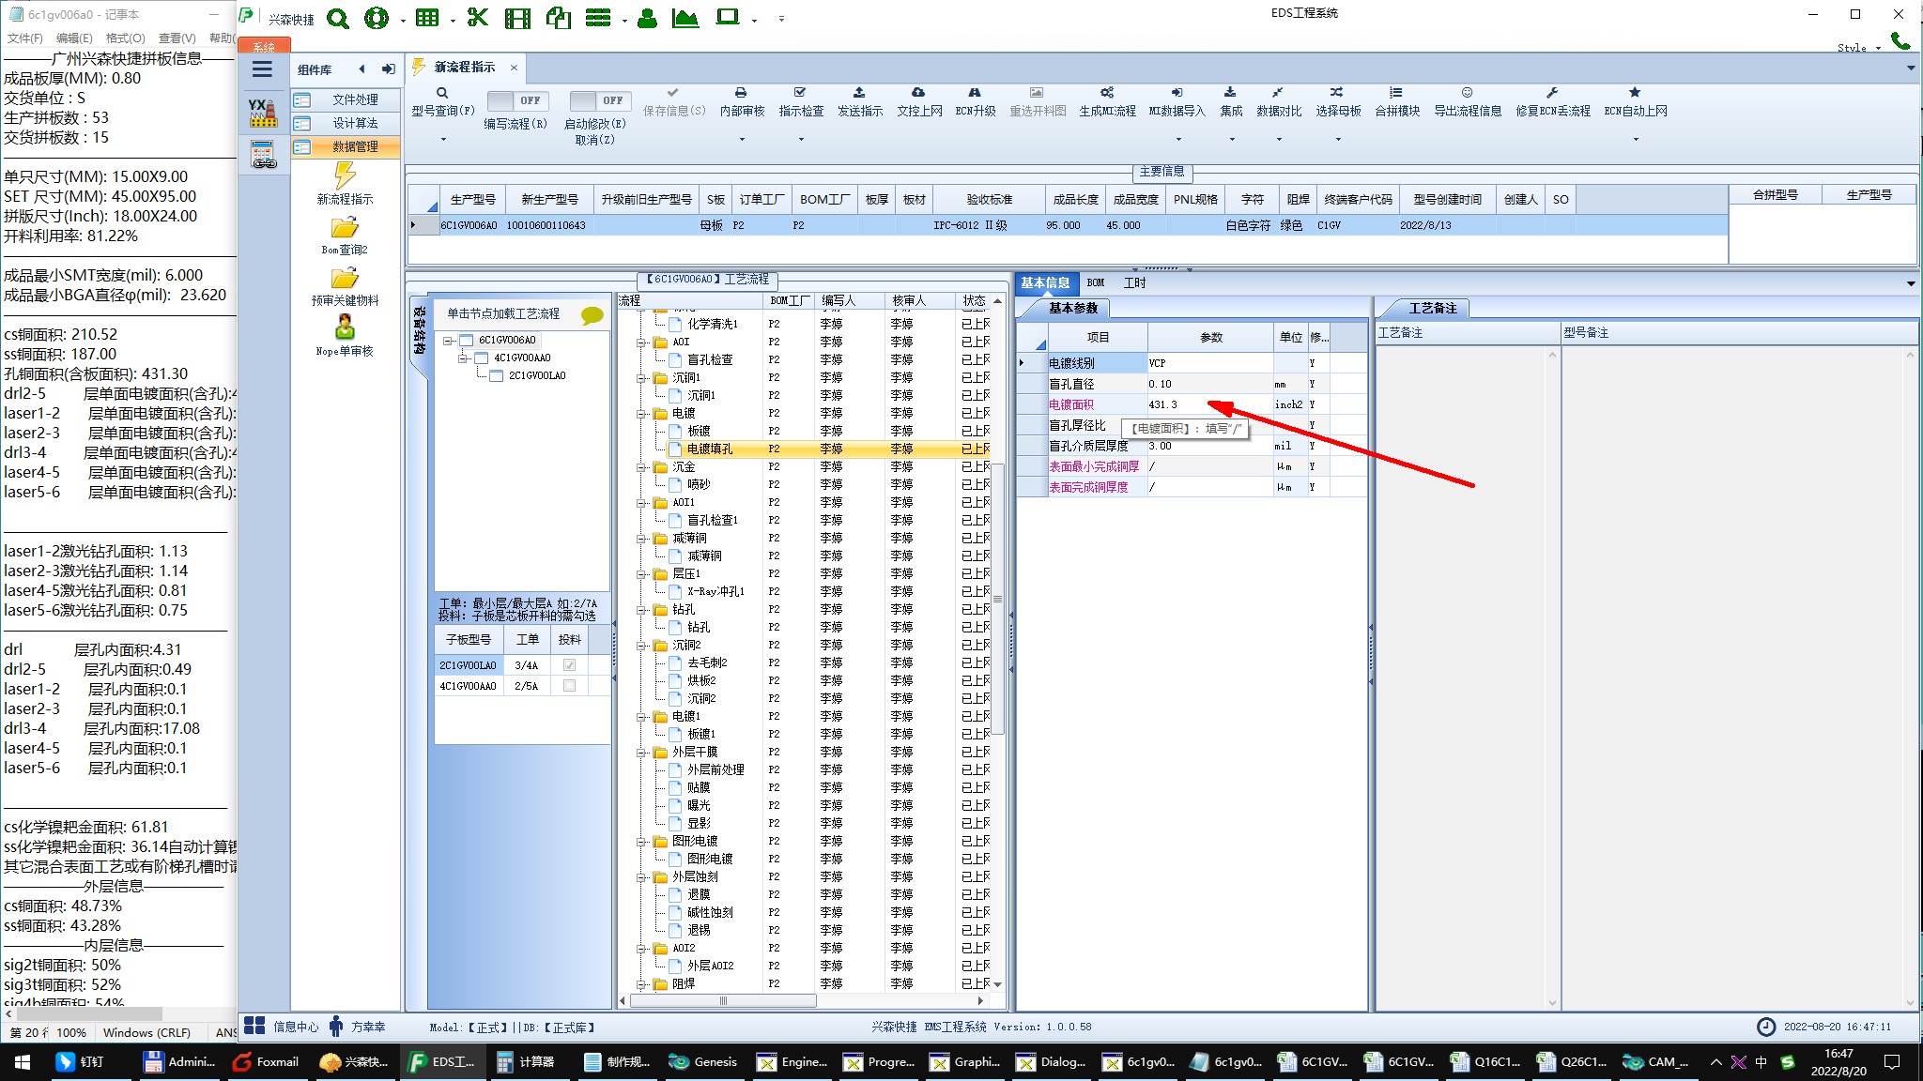Open the Bom查询2 folder icon
The image size is (1923, 1081).
tap(345, 228)
